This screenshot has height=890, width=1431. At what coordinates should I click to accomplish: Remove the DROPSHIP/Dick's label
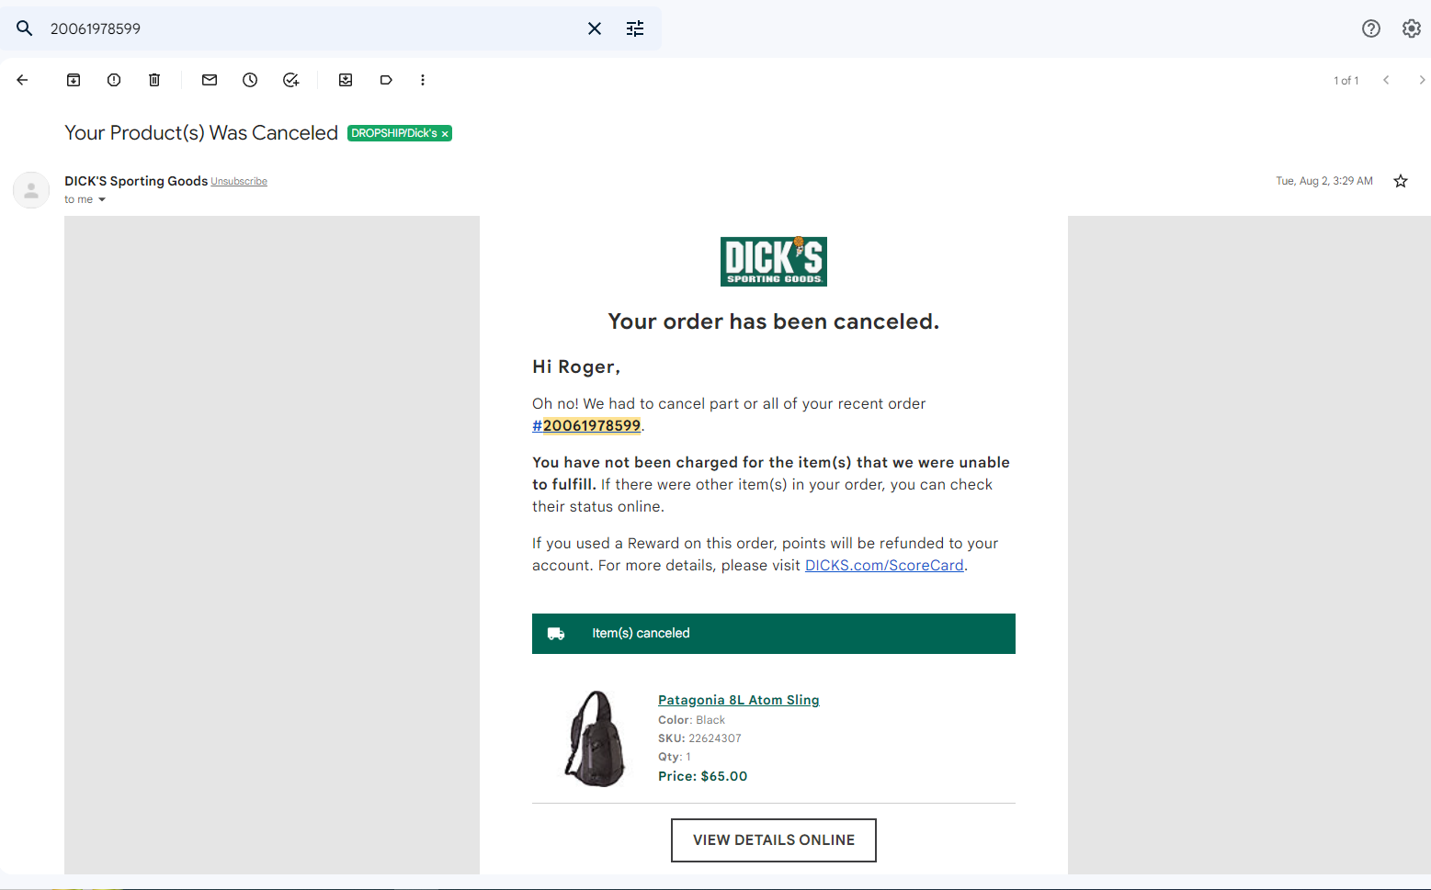(445, 134)
